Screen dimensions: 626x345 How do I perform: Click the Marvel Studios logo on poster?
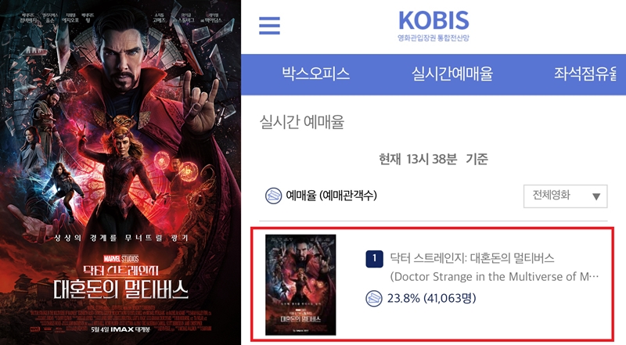(x=121, y=259)
